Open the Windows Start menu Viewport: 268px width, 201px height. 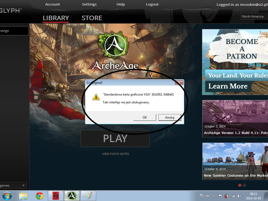(x=7, y=196)
